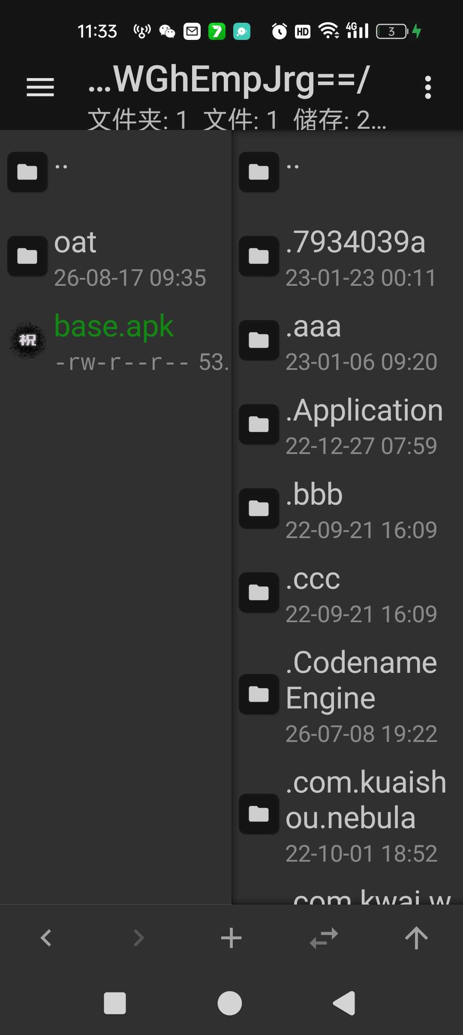Open the .CodenameEngine folder

[x=348, y=695]
